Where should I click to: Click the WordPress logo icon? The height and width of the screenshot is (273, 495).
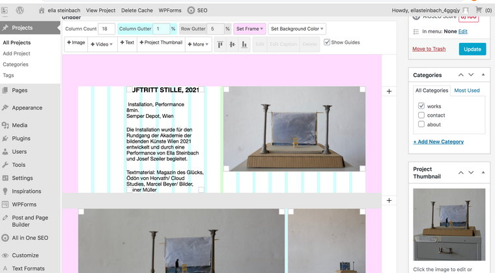pos(20,10)
